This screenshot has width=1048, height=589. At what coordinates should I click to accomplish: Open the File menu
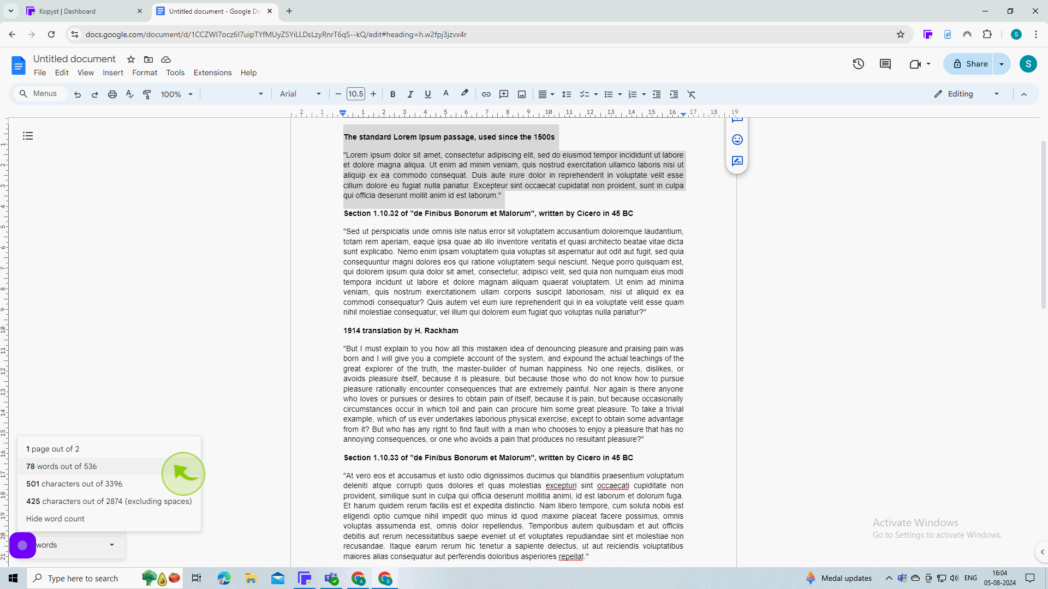pos(40,73)
